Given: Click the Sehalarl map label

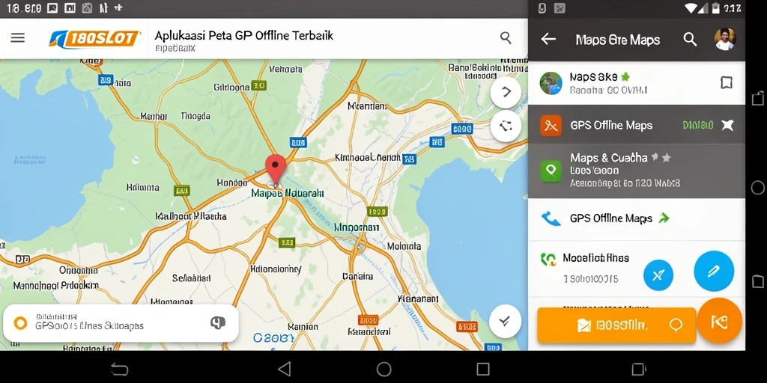Looking at the screenshot, I should point(191,278).
